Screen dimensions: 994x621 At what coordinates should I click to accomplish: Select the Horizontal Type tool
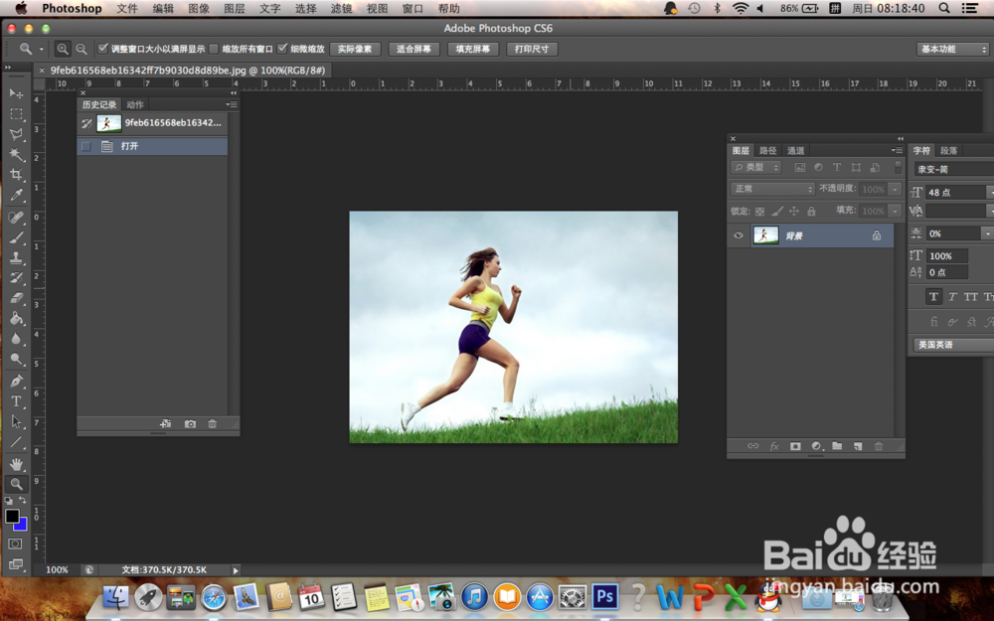[x=16, y=401]
